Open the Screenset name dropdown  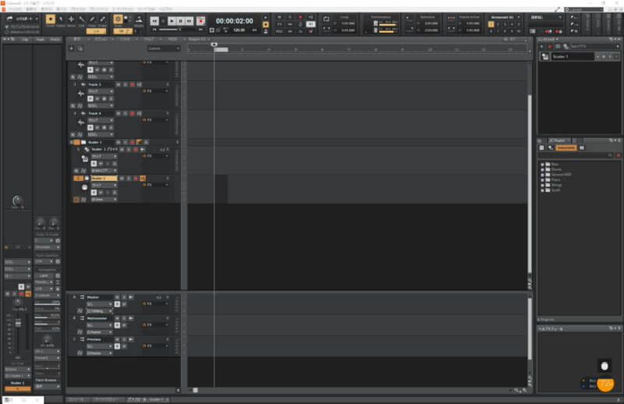505,17
